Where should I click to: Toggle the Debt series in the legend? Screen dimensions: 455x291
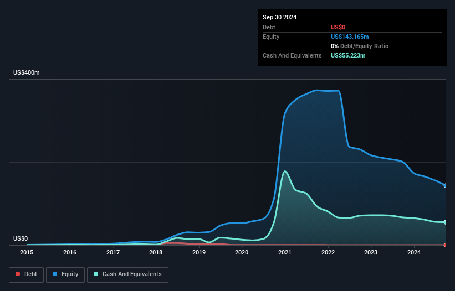[26, 274]
